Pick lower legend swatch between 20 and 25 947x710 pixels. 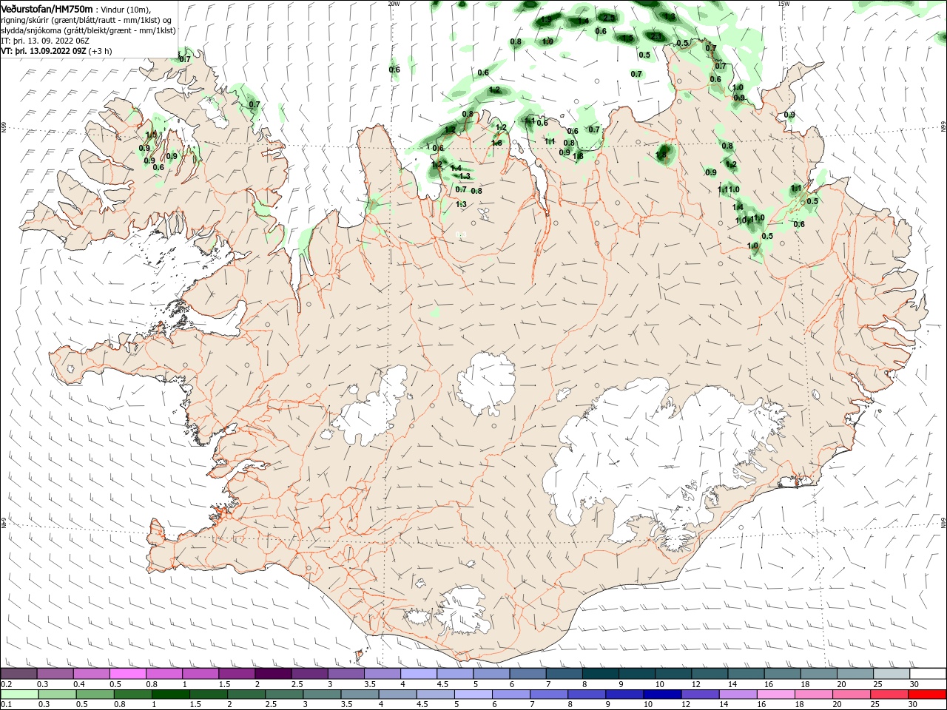coord(852,694)
